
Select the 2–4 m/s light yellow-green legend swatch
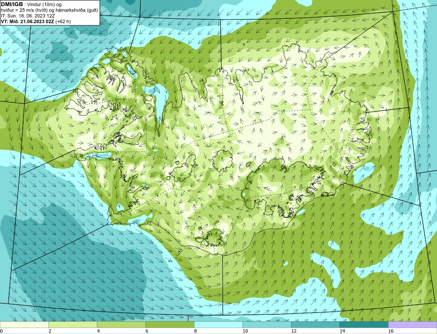pyautogui.click(x=73, y=324)
